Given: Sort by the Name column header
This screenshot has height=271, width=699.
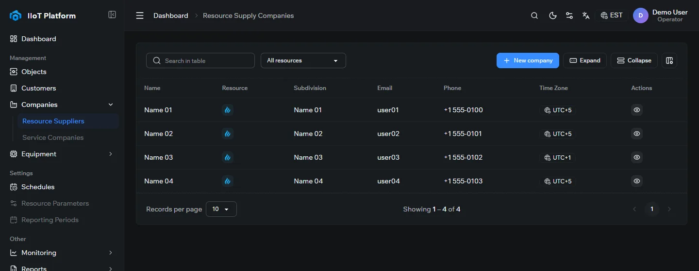Looking at the screenshot, I should (x=152, y=88).
